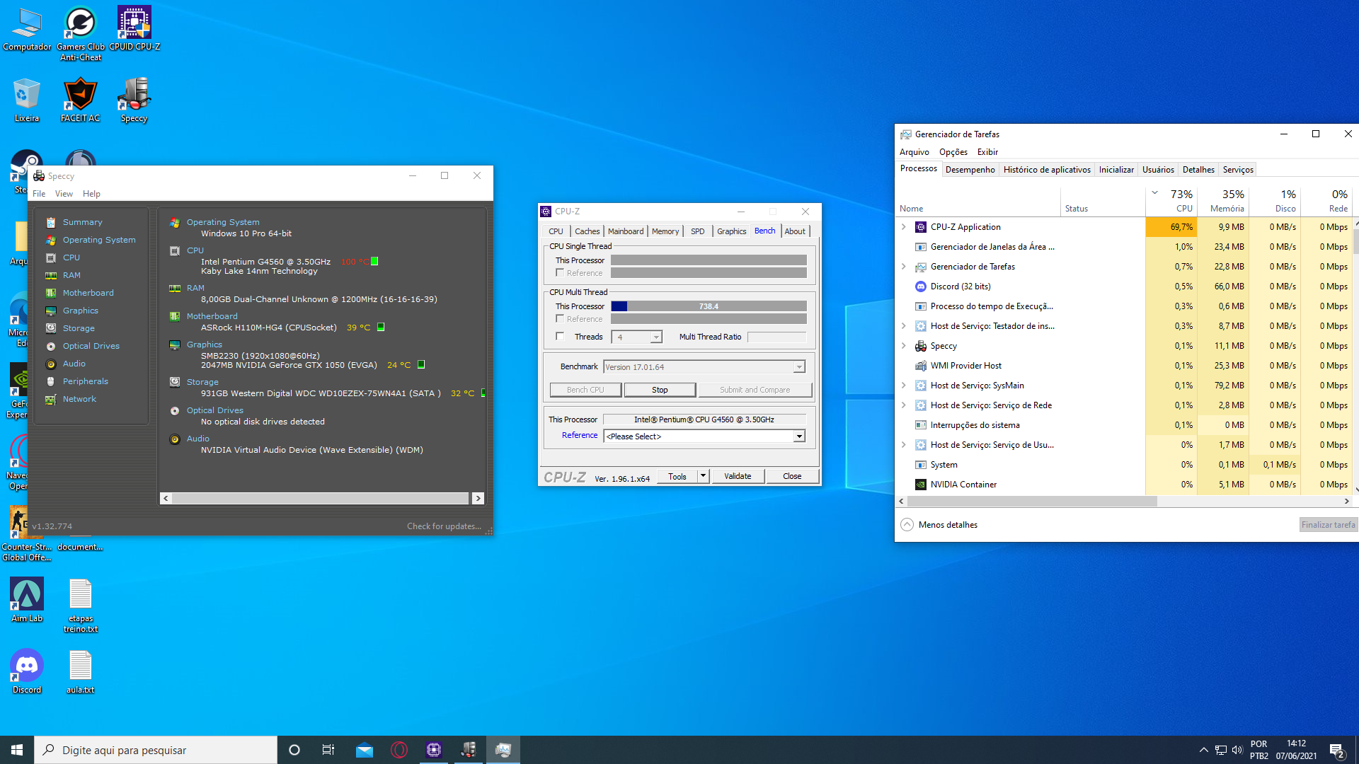Image resolution: width=1359 pixels, height=764 pixels.
Task: Select Aim Lab desktop icon
Action: pos(27,600)
